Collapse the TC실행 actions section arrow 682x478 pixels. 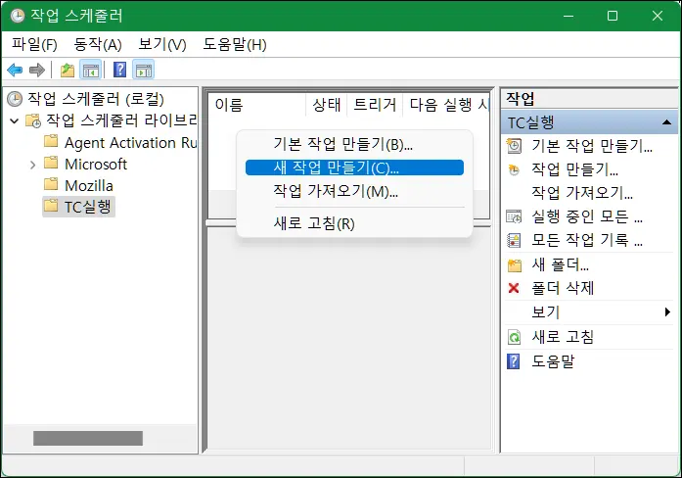click(x=666, y=122)
